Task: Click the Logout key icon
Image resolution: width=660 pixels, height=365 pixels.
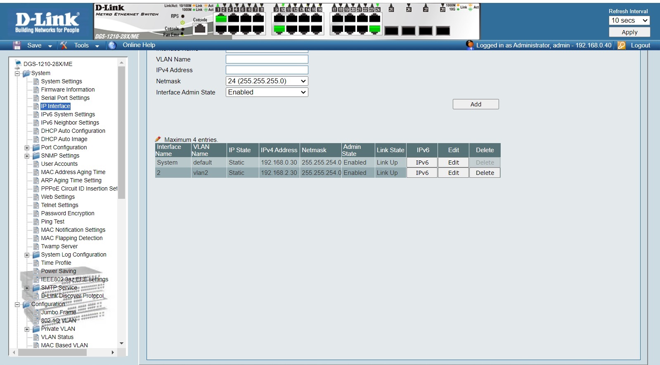Action: (622, 45)
